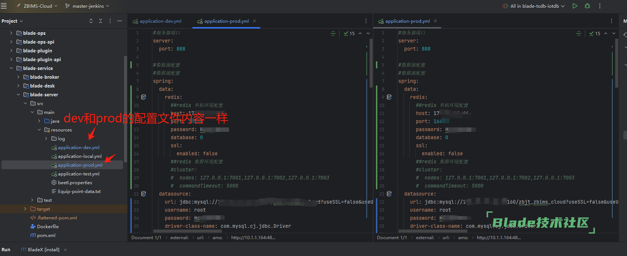Open master-jenkins branch dropdown
Screen dimensions: 627x256
(x=87, y=6)
